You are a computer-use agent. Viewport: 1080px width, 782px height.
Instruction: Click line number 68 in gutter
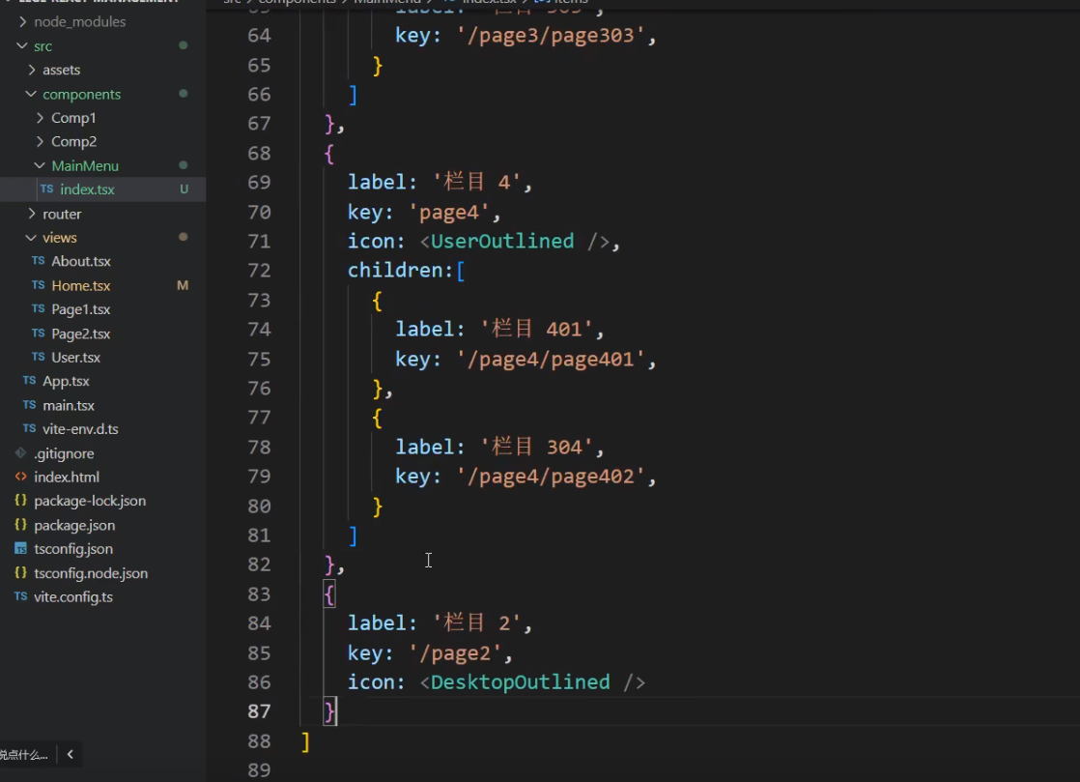(259, 153)
